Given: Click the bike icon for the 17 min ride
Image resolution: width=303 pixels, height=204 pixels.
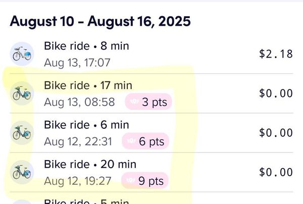Looking at the screenshot, I should click(22, 93).
